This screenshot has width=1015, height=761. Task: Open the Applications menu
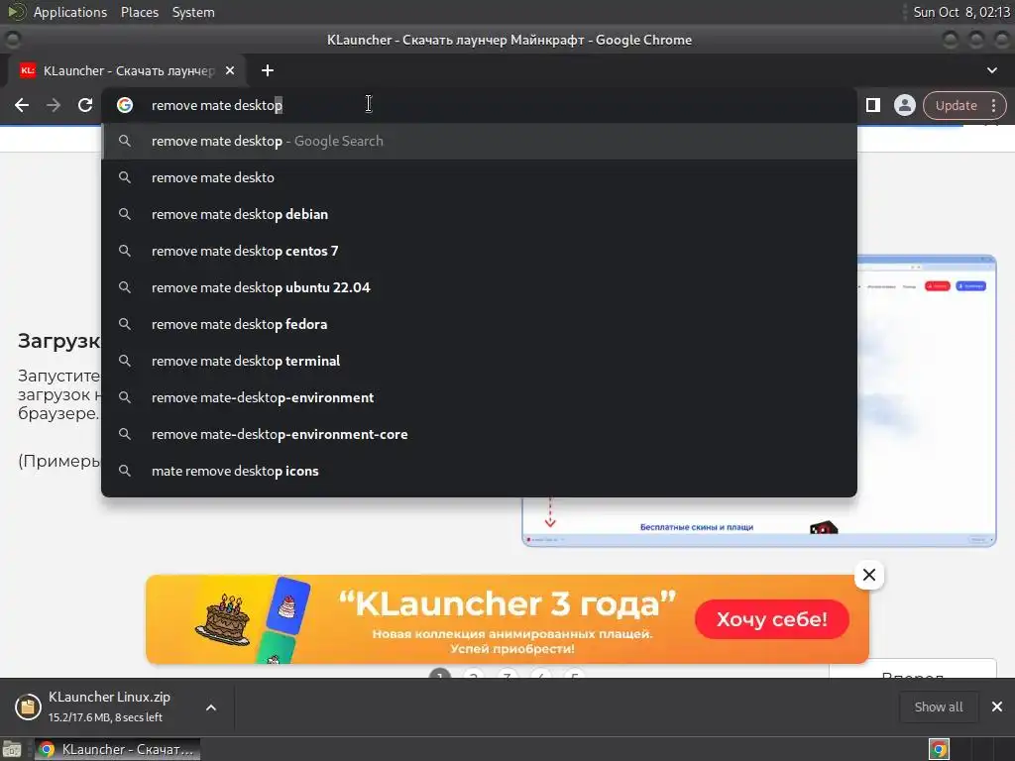point(70,12)
